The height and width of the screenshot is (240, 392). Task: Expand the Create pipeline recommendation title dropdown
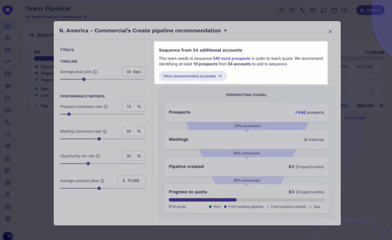225,31
